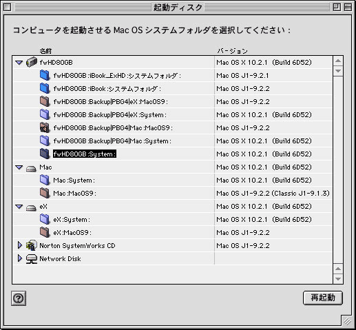Select the highlighted fwHD80GB:System entry
This screenshot has width=356, height=330.
85,154
